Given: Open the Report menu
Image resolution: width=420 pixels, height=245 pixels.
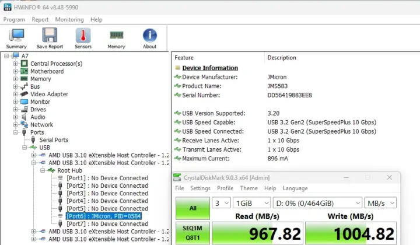Looking at the screenshot, I should point(40,20).
